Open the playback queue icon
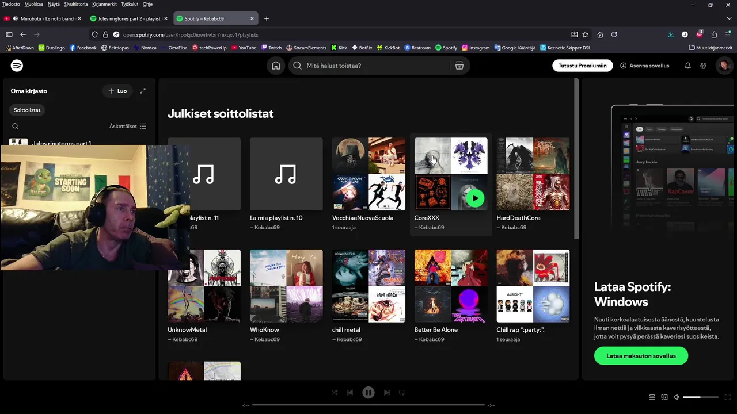Image resolution: width=737 pixels, height=414 pixels. (x=652, y=397)
